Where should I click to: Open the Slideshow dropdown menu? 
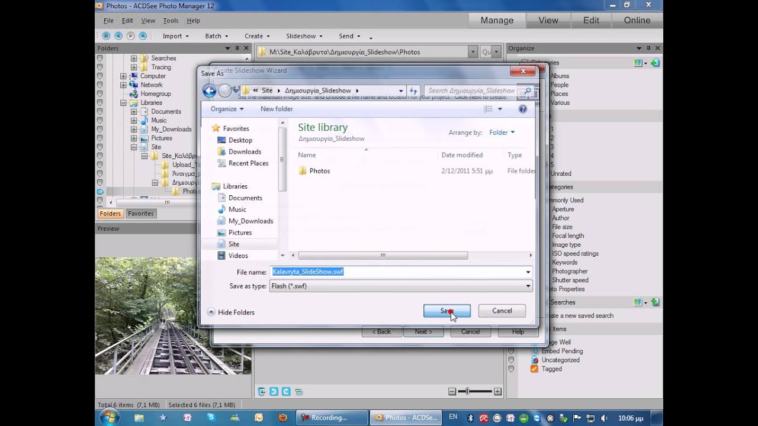304,36
